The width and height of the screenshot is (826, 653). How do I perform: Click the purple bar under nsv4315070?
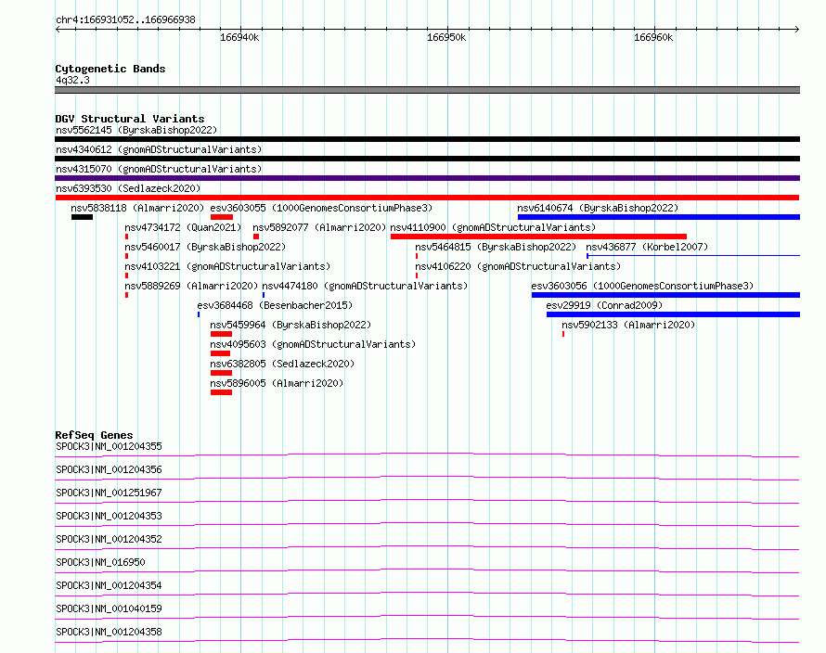click(427, 178)
